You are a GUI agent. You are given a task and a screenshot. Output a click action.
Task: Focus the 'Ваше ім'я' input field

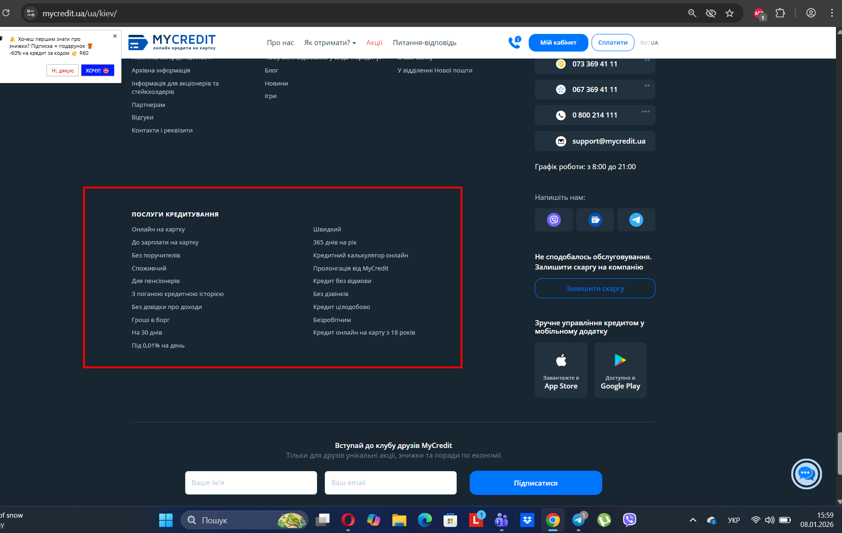(251, 483)
